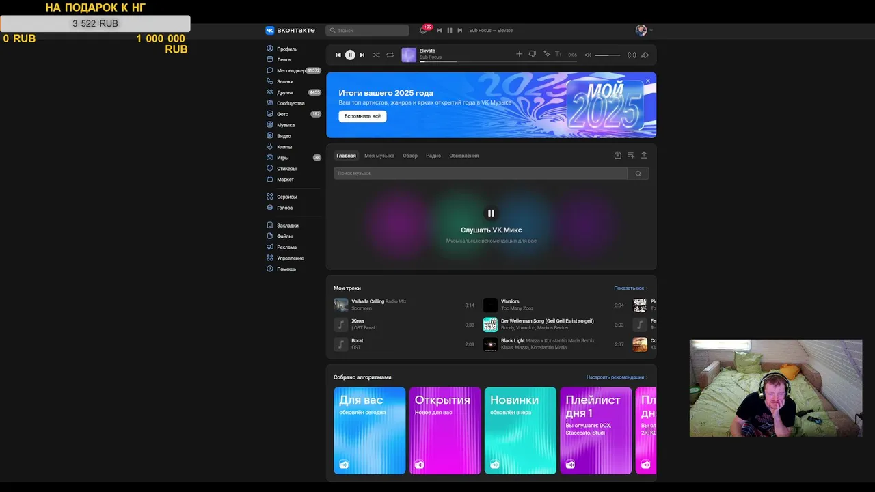Screen dimensions: 875x492
Task: Open the sparkle similar-tracks icon in player
Action: click(x=547, y=55)
